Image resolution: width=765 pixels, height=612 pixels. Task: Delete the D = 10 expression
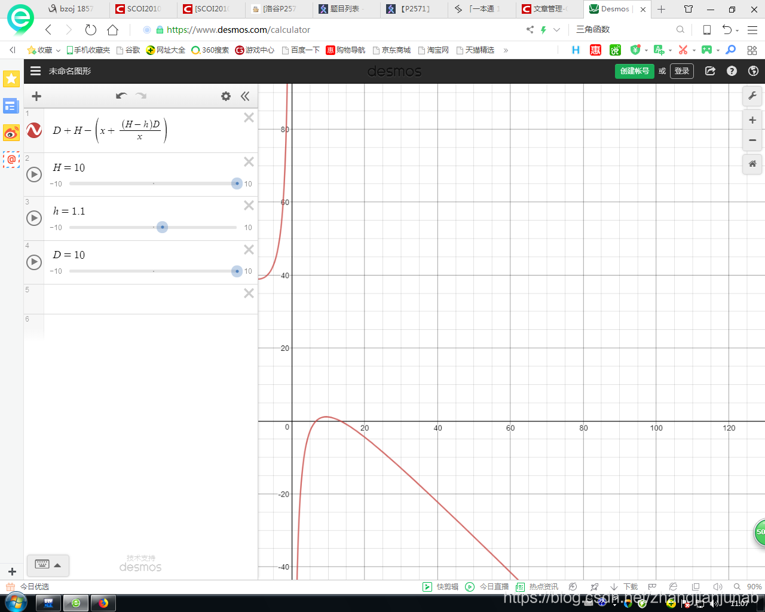(x=249, y=250)
